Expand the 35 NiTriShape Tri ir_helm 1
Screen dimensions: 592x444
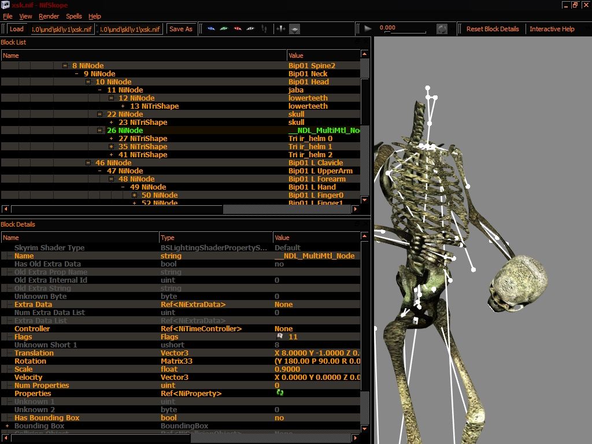pyautogui.click(x=112, y=146)
